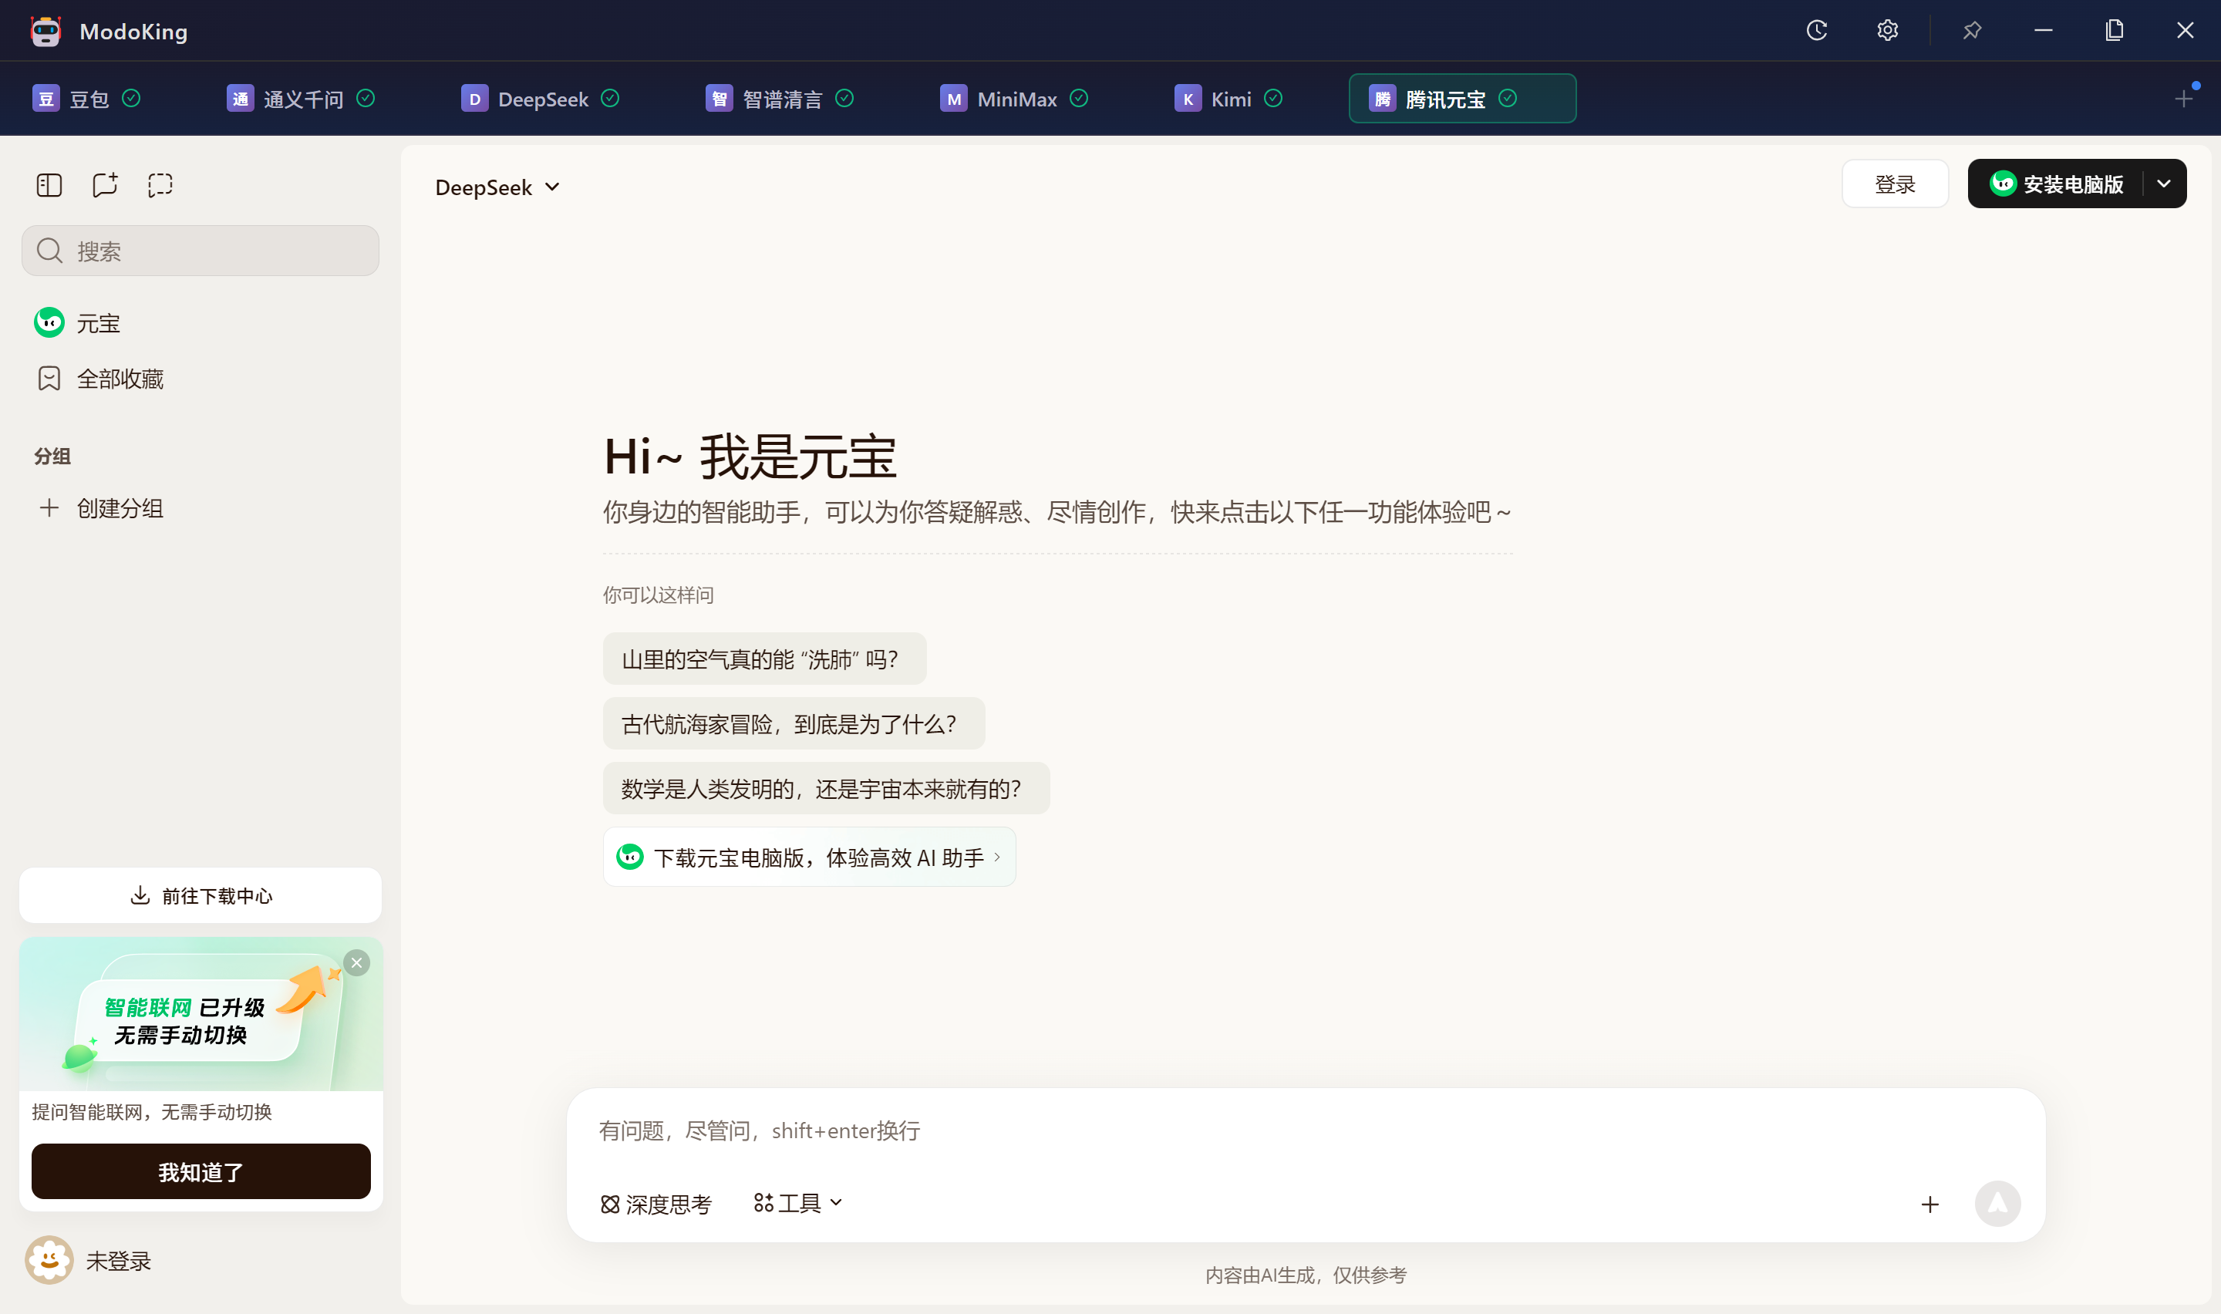The width and height of the screenshot is (2221, 1314).
Task: Focus the 有问题，尽管问 message input
Action: coord(1305,1130)
